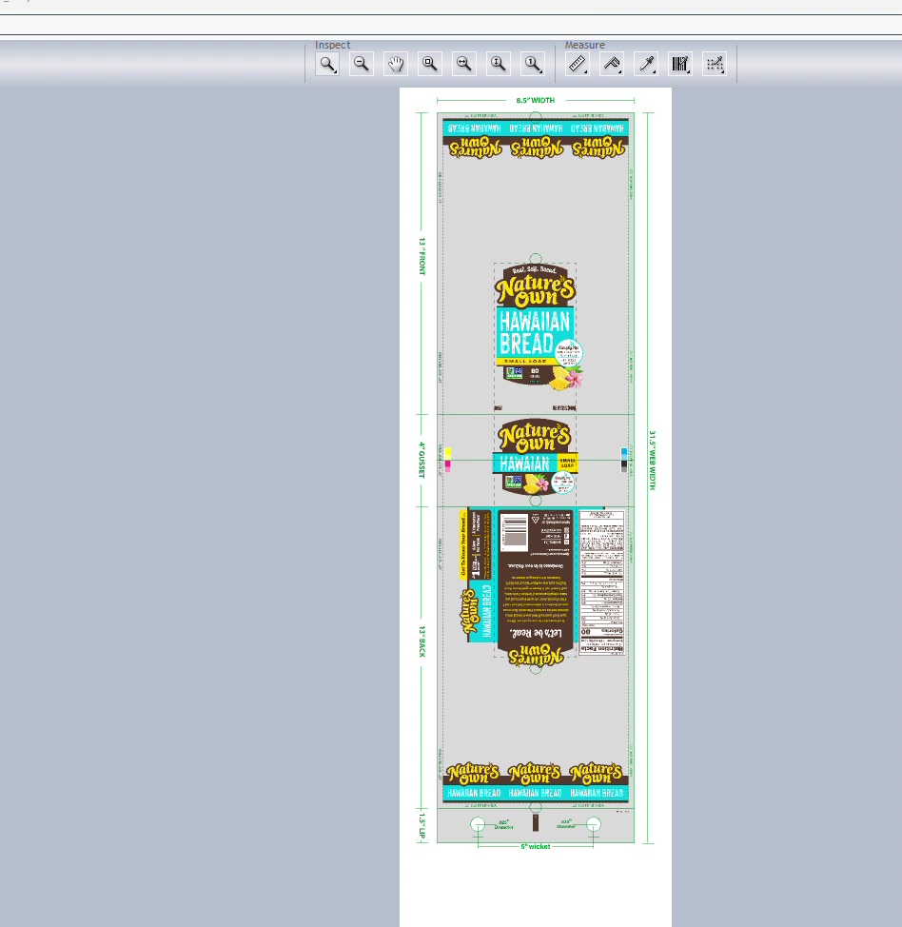902x927 pixels.
Task: Click the Nature's Own logo in gusset
Action: 534,436
